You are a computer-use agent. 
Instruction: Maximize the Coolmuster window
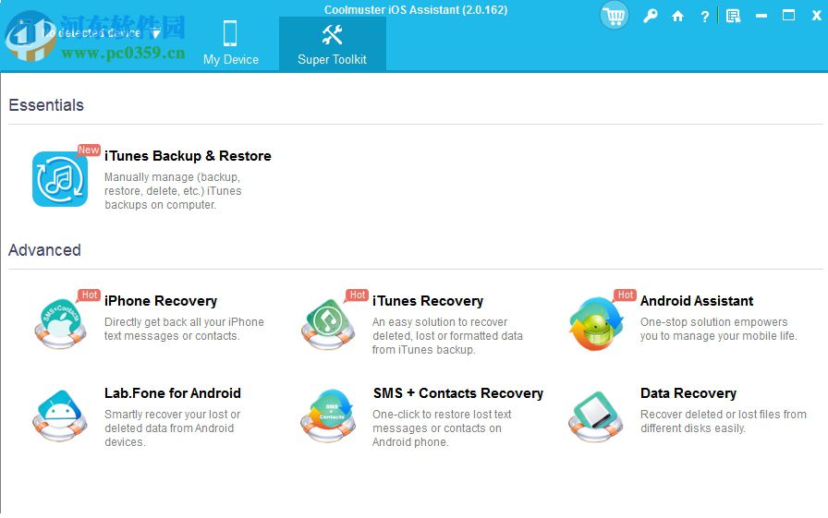788,16
